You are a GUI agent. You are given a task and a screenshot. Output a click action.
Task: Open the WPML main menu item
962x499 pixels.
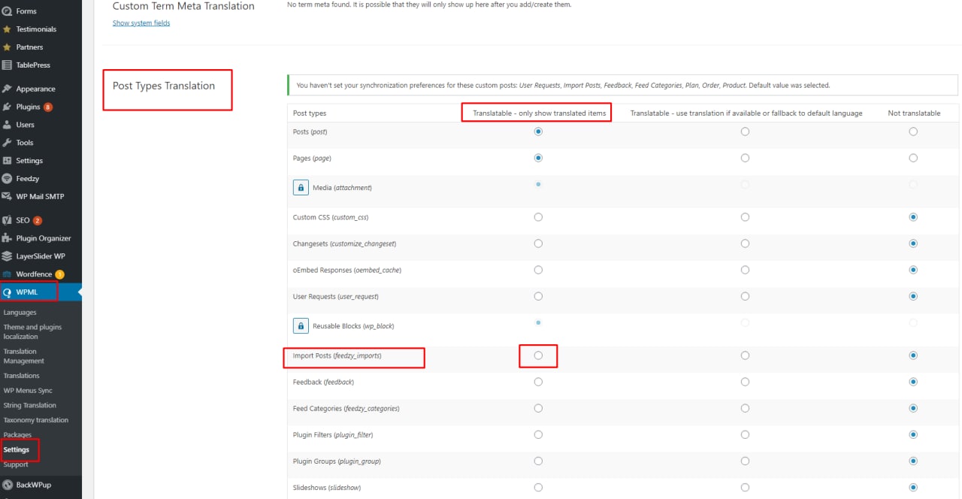coord(41,292)
